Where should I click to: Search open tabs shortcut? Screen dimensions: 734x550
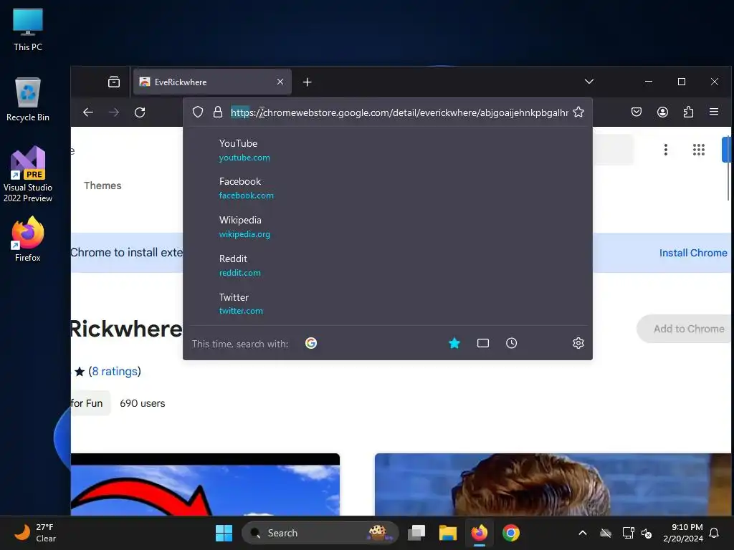[x=483, y=343]
